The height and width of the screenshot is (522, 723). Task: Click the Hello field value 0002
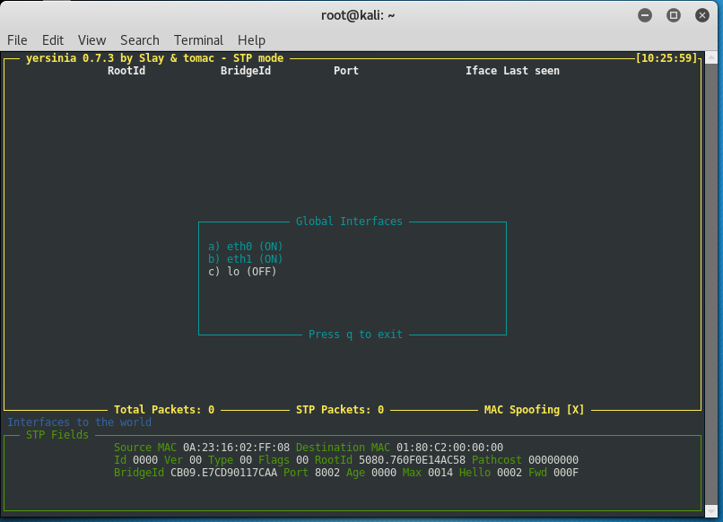[x=510, y=473]
